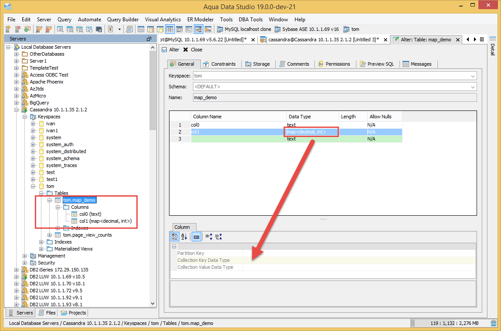Open the Storage tab

click(x=257, y=64)
